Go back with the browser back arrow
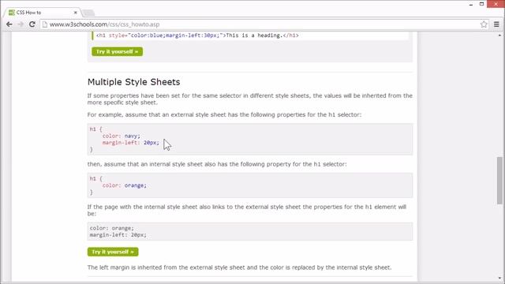 (x=9, y=24)
